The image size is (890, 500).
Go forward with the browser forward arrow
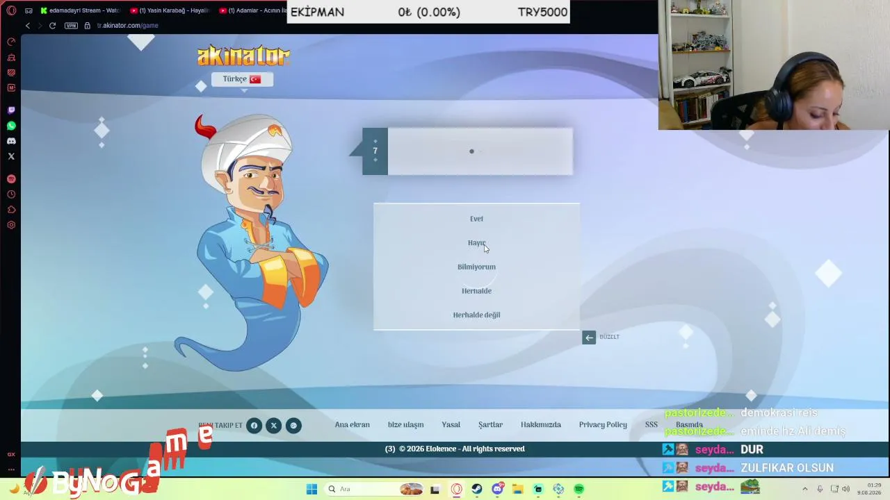coord(40,26)
